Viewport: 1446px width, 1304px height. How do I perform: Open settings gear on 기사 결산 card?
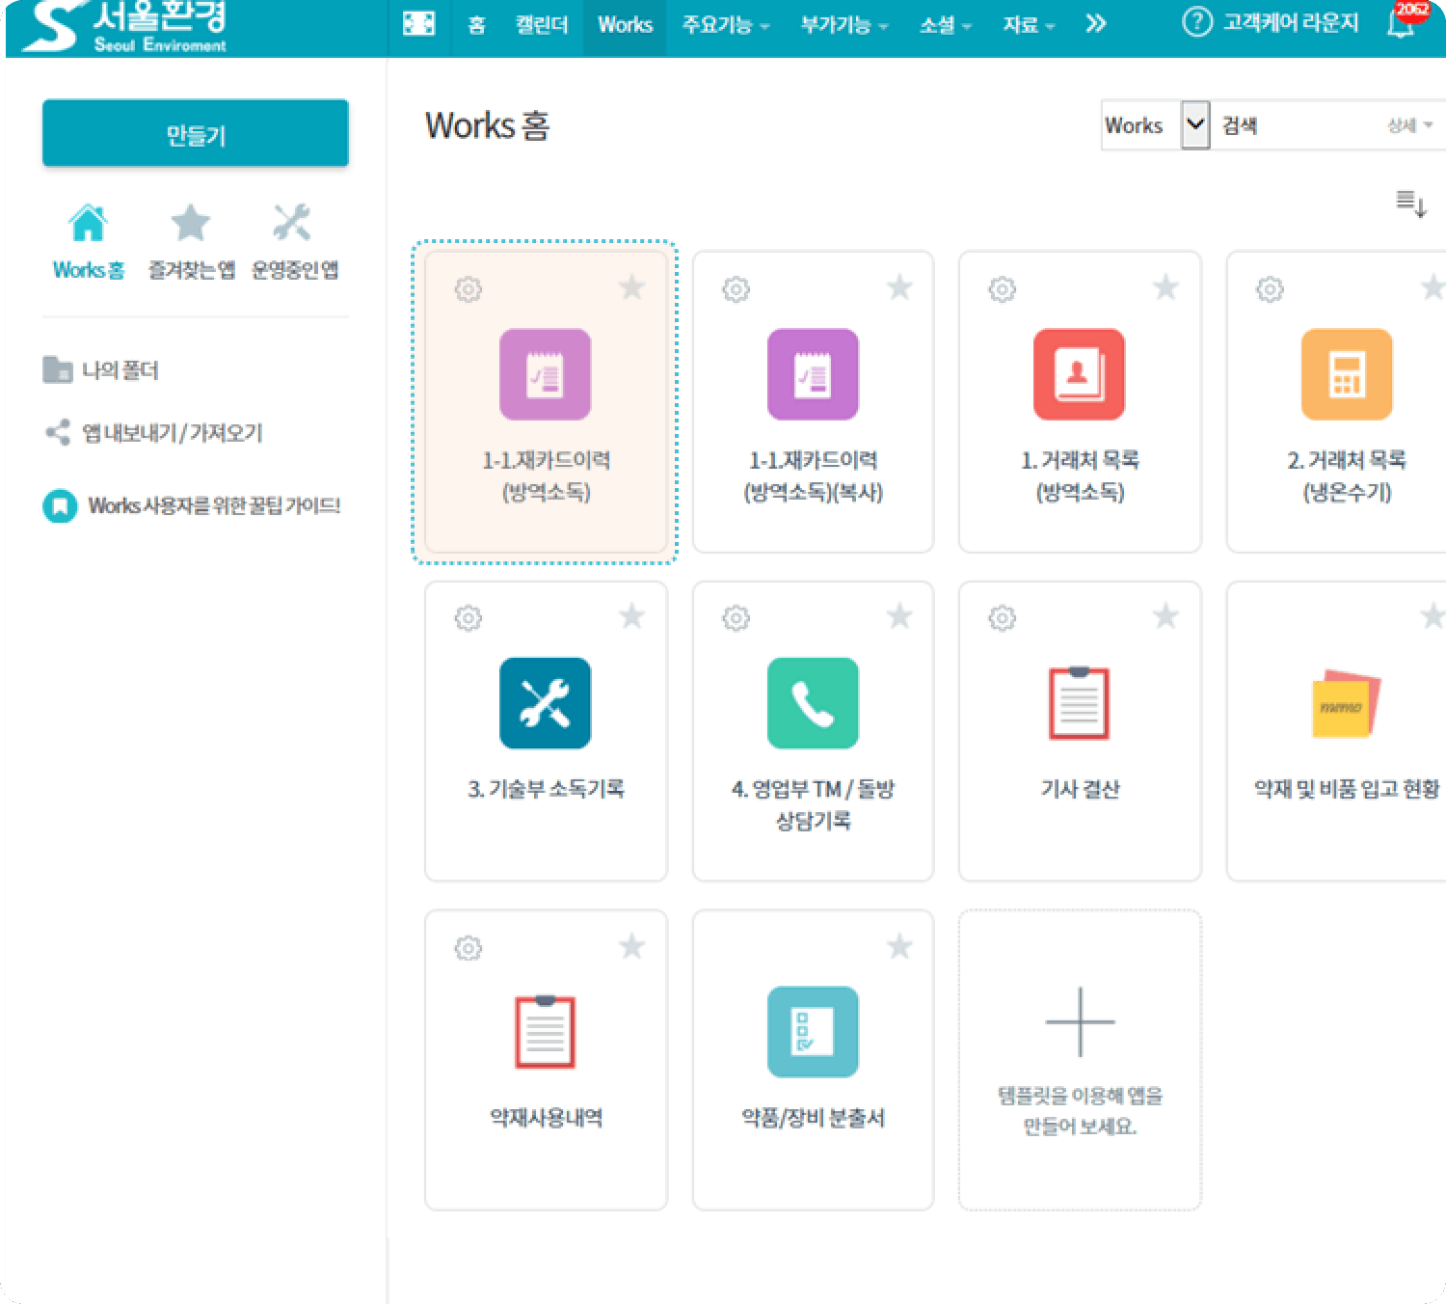coord(1003,617)
